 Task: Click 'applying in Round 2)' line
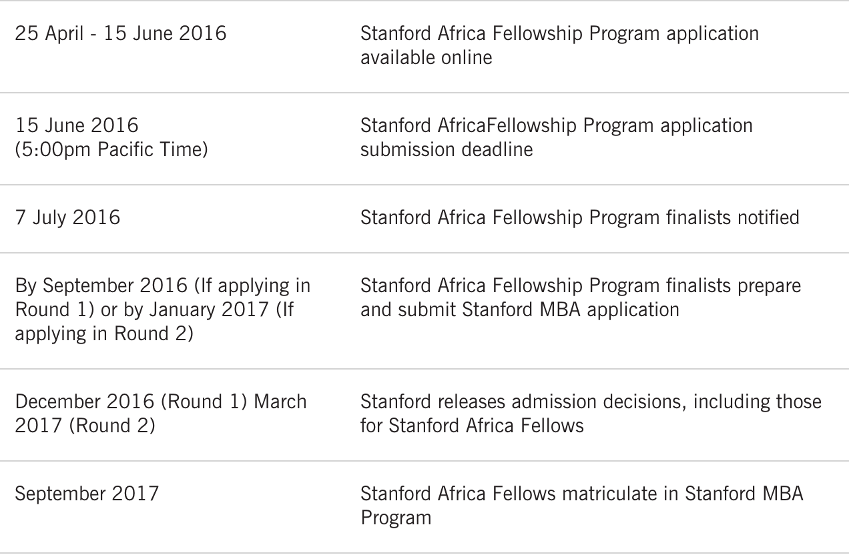click(x=104, y=334)
